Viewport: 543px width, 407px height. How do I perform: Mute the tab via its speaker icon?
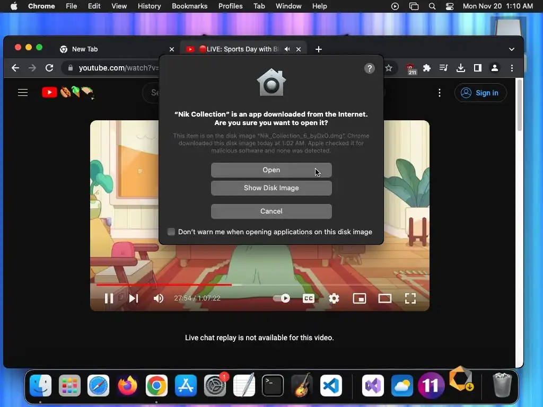pyautogui.click(x=287, y=49)
